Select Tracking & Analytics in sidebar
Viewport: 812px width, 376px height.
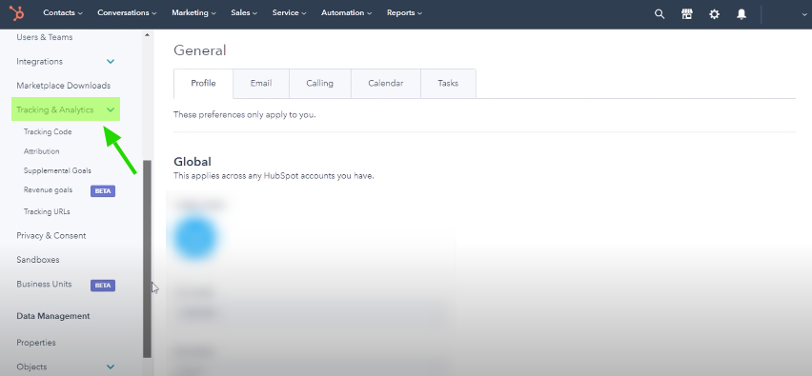point(55,109)
